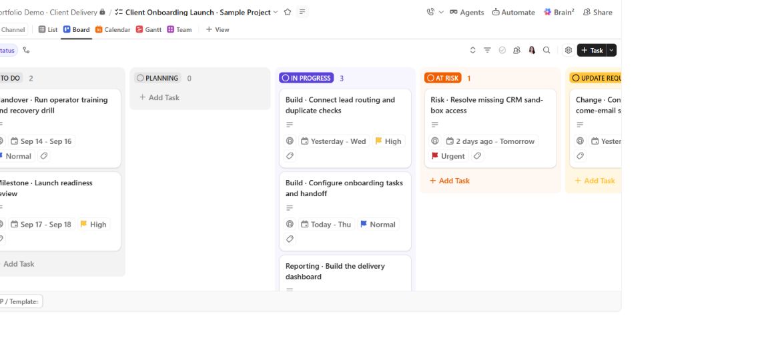Open the Agents panel
Screen dimensions: 776x356
[x=466, y=13]
